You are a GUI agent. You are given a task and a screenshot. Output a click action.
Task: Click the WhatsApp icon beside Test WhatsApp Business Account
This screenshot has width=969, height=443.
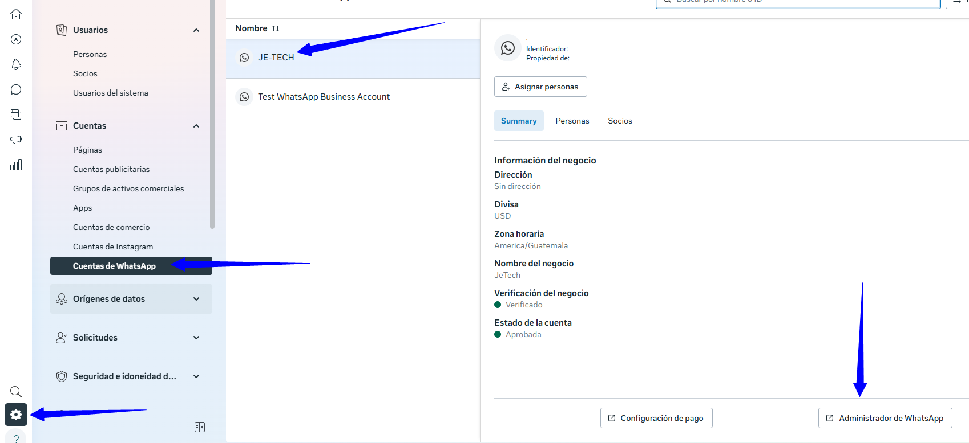pos(244,97)
